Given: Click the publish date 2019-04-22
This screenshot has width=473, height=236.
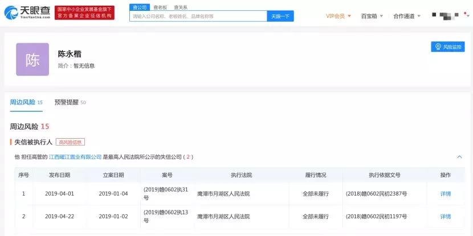Looking at the screenshot, I should (59, 217).
